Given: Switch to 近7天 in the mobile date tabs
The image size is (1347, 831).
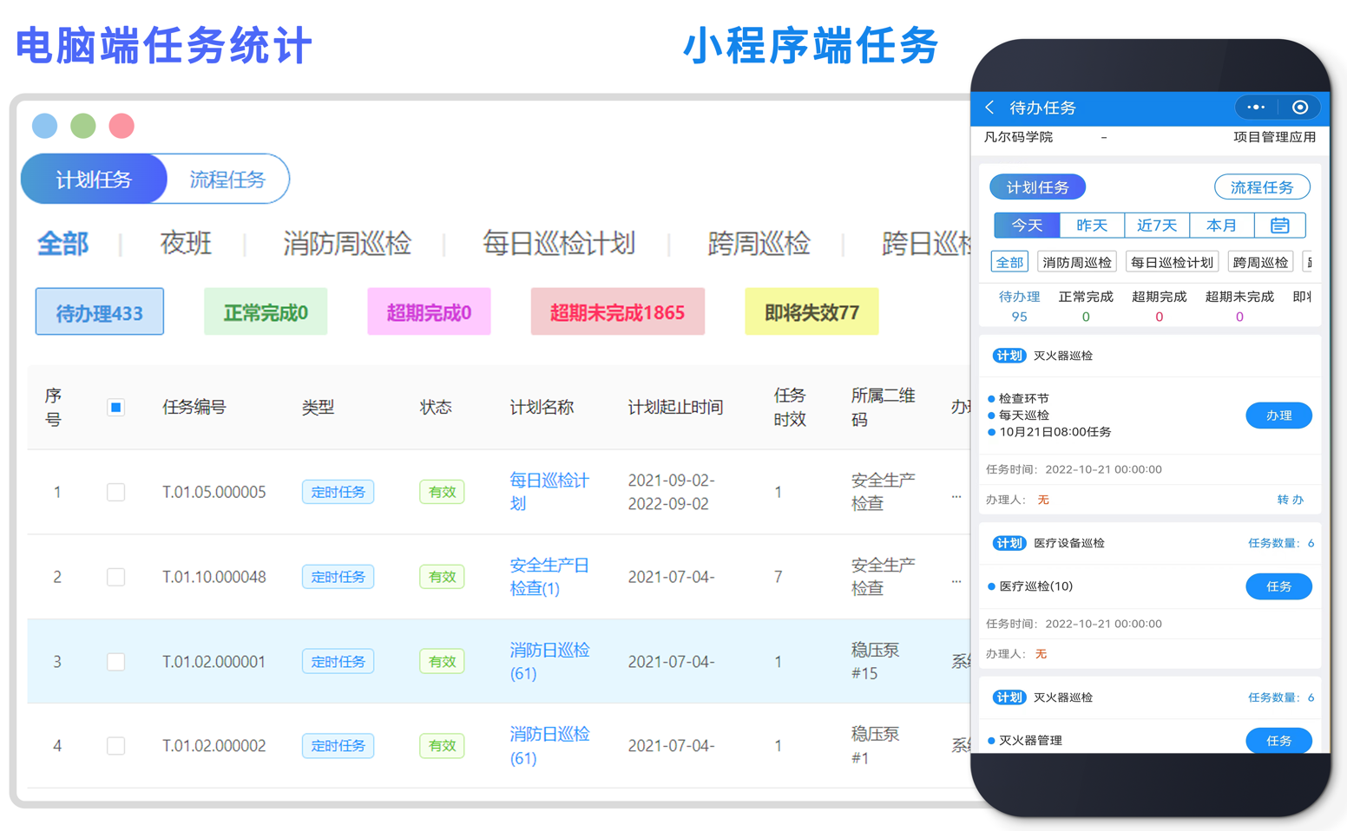Looking at the screenshot, I should (1157, 226).
